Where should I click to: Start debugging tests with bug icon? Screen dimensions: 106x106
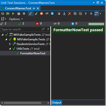(19, 14)
